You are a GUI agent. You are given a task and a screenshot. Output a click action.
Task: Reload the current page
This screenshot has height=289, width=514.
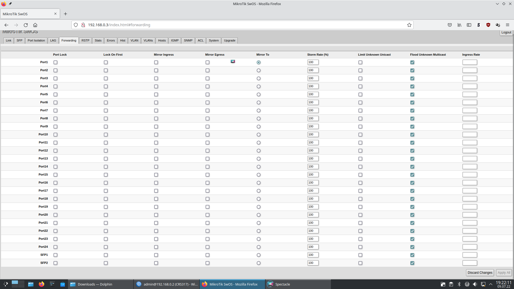pyautogui.click(x=26, y=25)
